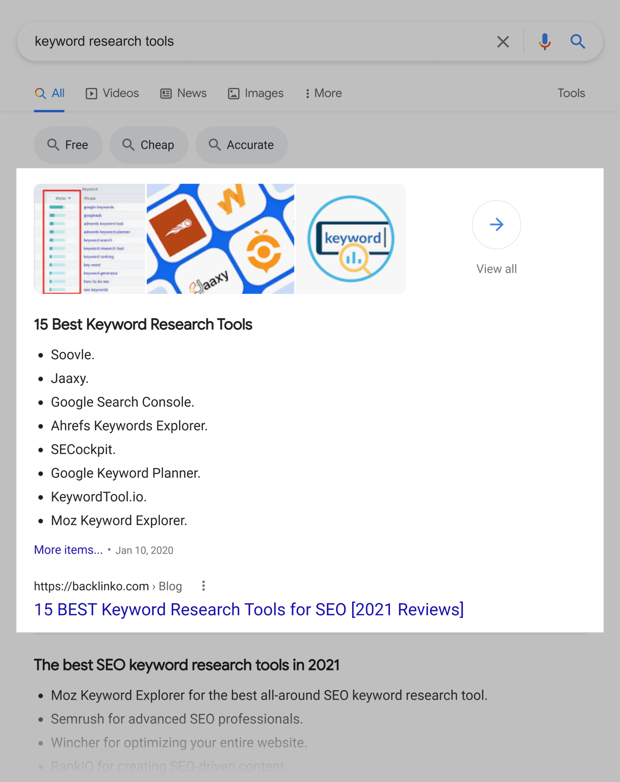The width and height of the screenshot is (620, 782).
Task: Click the search icon inside the Accurate chip
Action: pyautogui.click(x=215, y=144)
